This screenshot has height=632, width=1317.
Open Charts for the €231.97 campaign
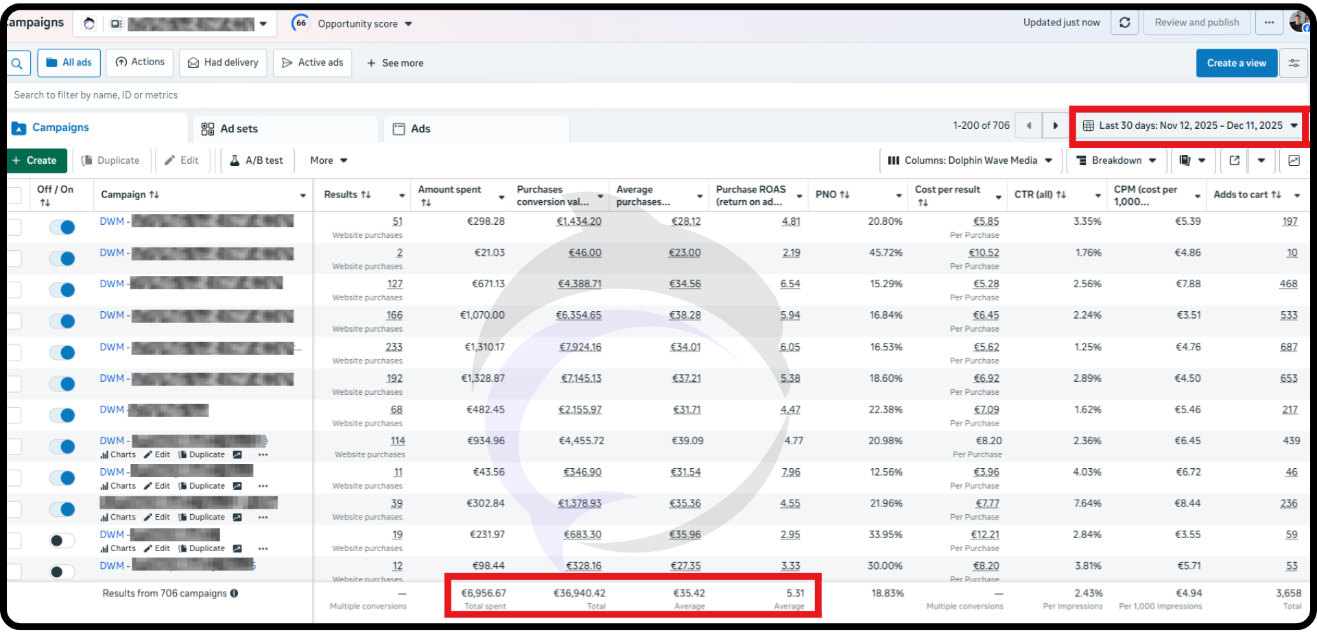click(118, 549)
